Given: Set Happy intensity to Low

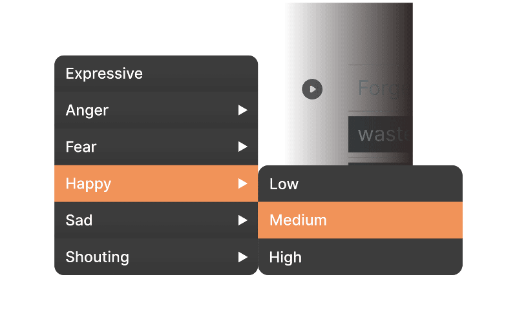Looking at the screenshot, I should click(284, 184).
